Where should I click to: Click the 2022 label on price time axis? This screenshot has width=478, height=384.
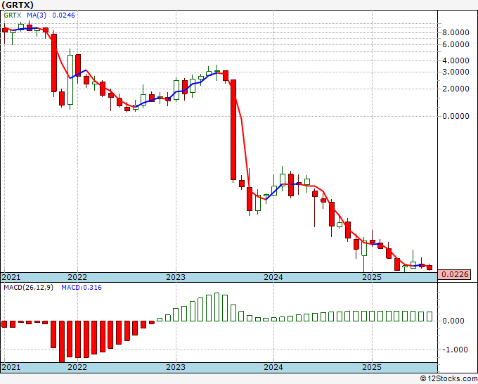pyautogui.click(x=77, y=277)
